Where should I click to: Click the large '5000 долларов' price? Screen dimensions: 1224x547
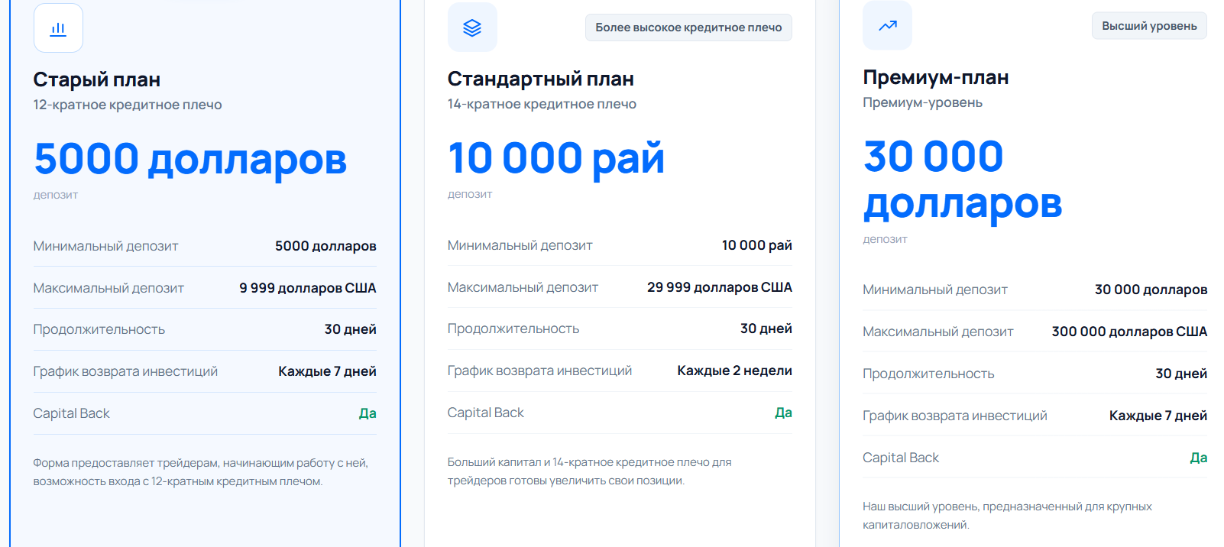(x=190, y=159)
